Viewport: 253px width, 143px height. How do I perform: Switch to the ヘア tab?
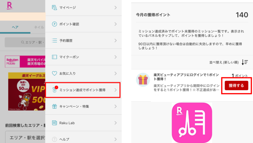click(15, 27)
